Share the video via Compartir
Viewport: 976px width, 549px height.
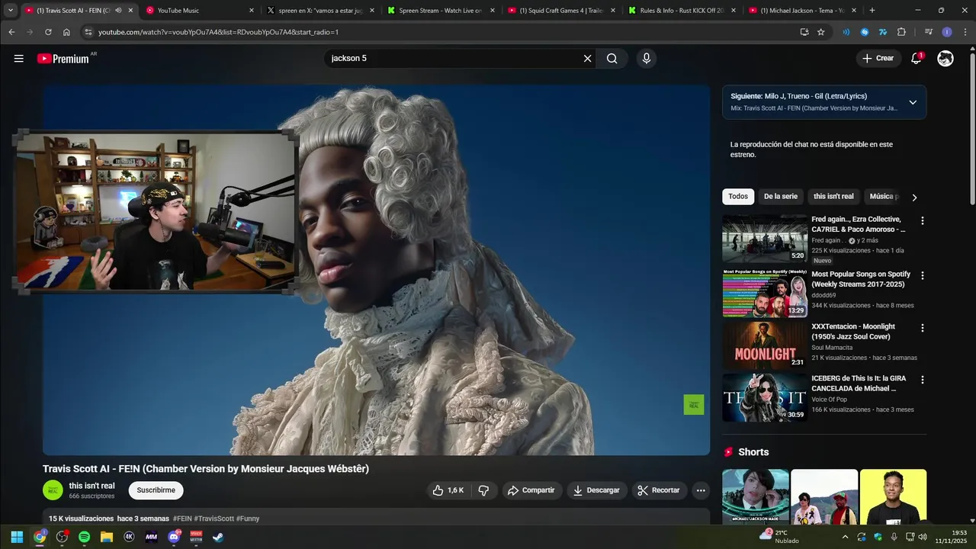[x=531, y=490]
